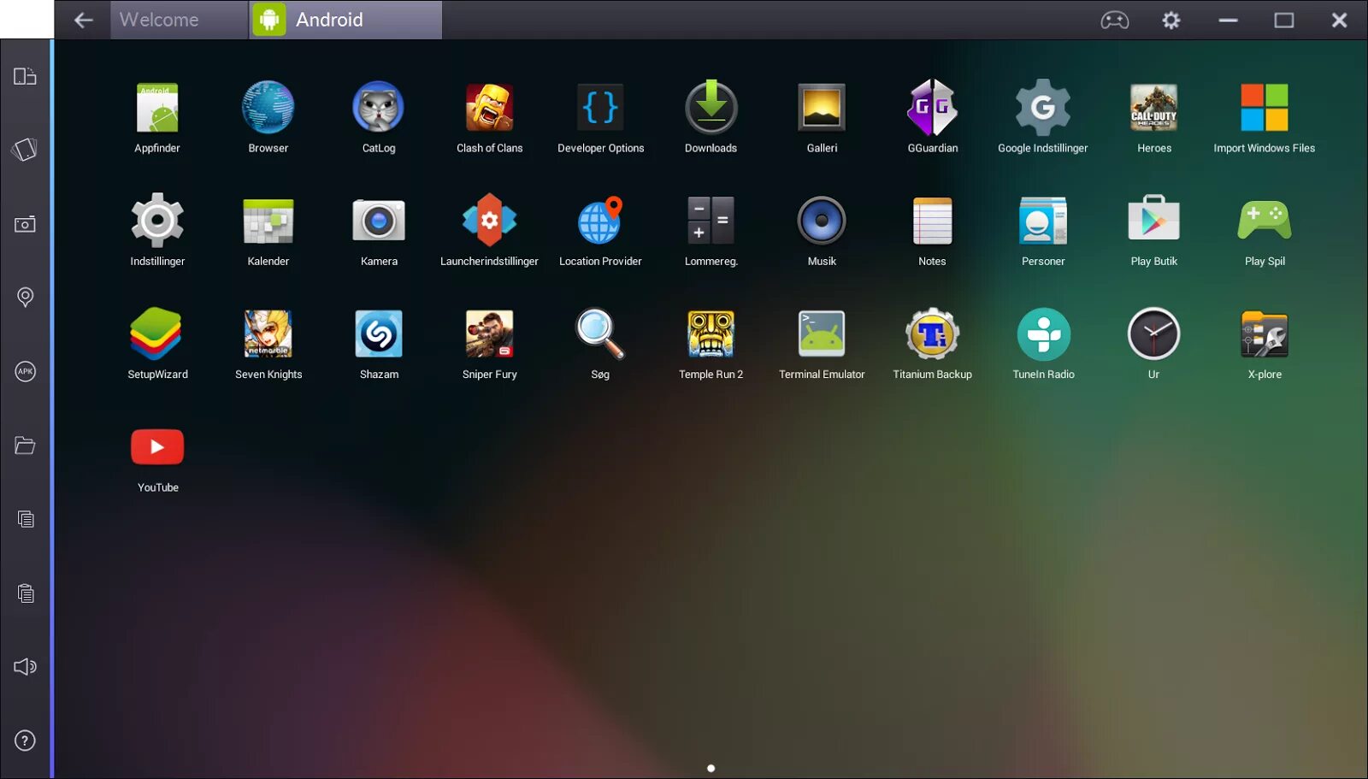Open the Appfinder app
This screenshot has height=779, width=1368.
(x=157, y=108)
